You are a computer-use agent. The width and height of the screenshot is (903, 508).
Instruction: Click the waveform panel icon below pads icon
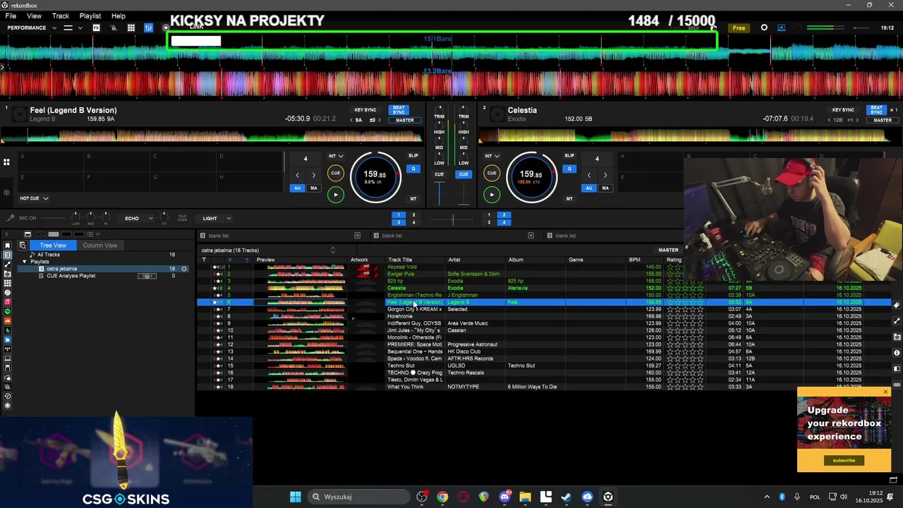pos(6,193)
